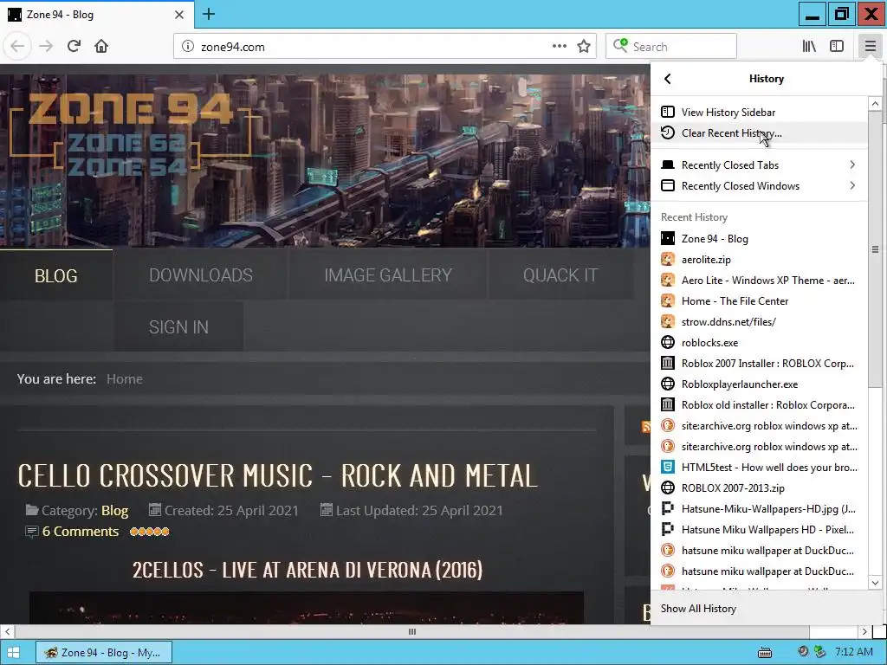887x665 pixels.
Task: Open the DOWNLOADS navigation tab
Action: coord(201,275)
